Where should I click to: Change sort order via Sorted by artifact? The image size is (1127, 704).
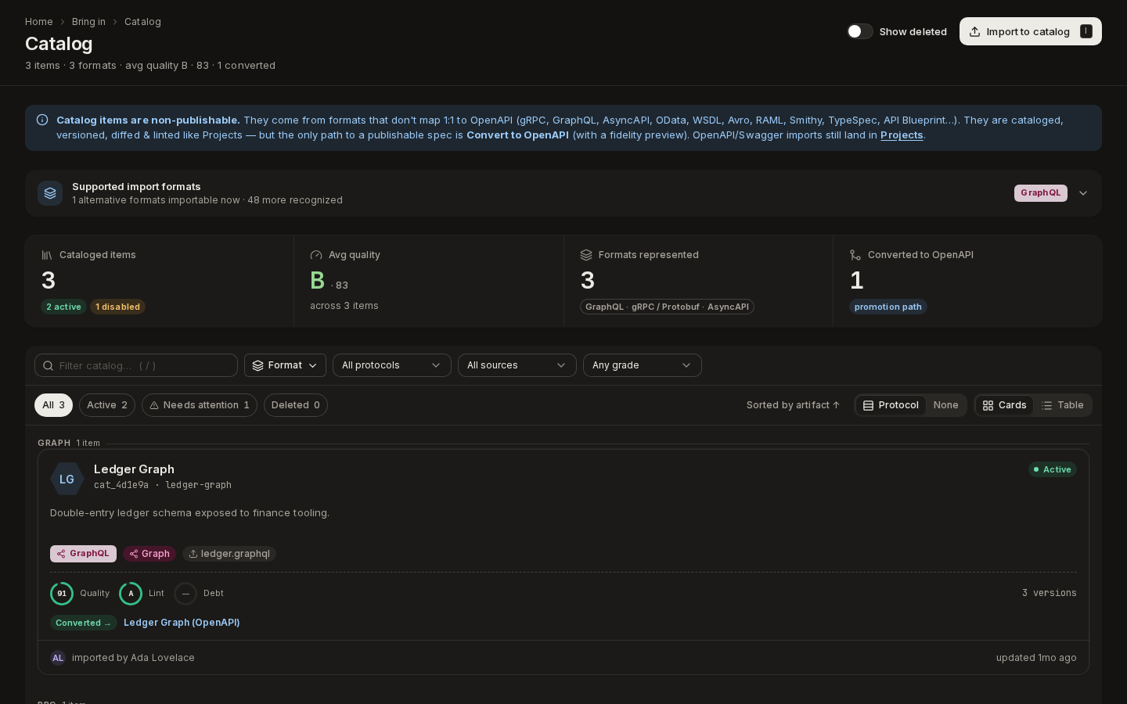pyautogui.click(x=793, y=405)
